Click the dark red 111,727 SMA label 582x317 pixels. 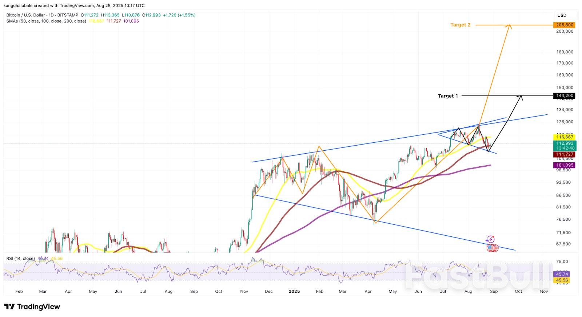coord(565,155)
